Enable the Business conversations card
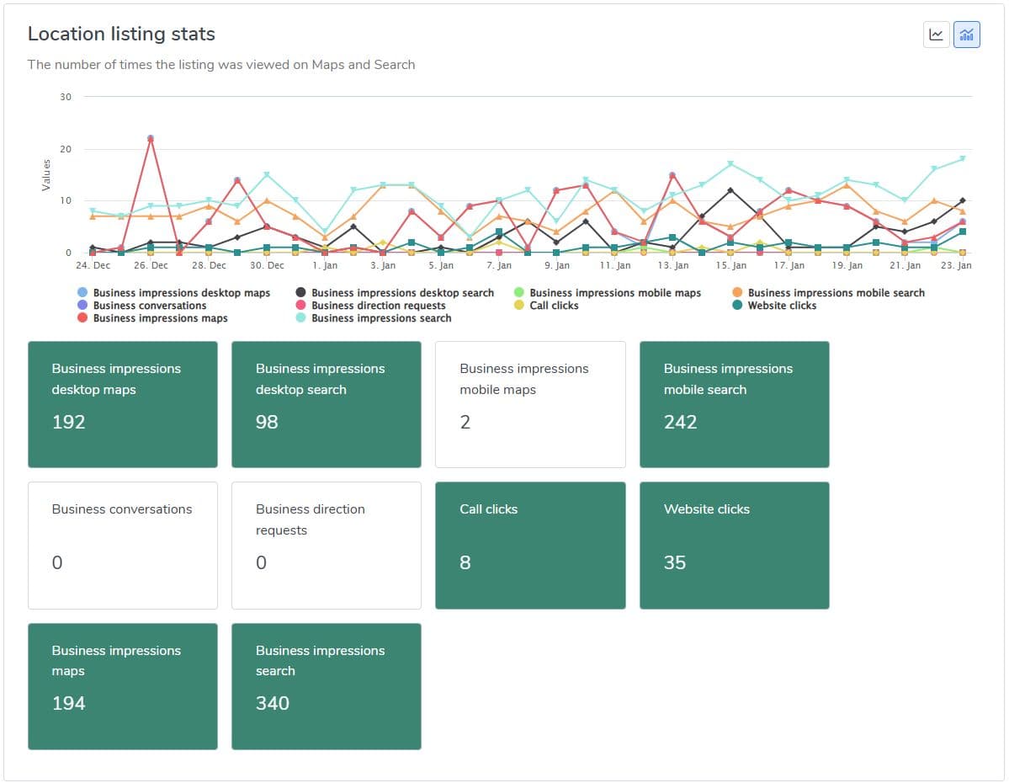Viewport: 1009px width, 783px height. pyautogui.click(x=123, y=546)
